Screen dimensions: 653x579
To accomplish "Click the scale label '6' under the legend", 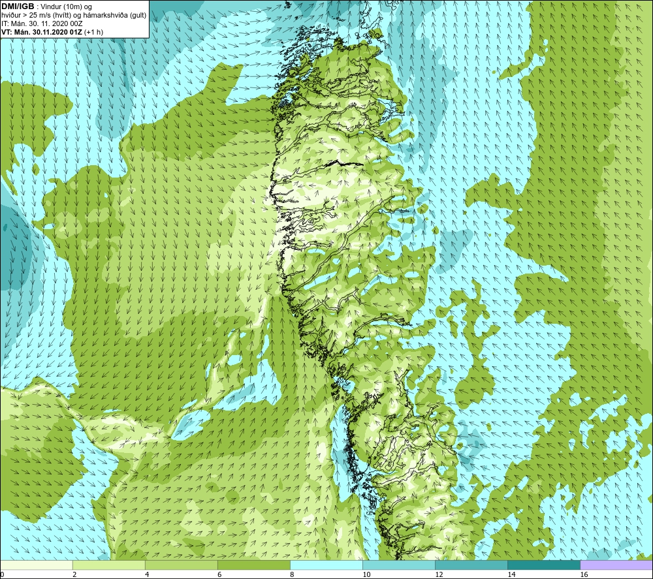I will [219, 575].
